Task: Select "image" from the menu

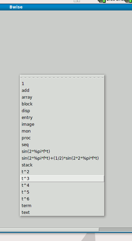Action: click(62, 124)
